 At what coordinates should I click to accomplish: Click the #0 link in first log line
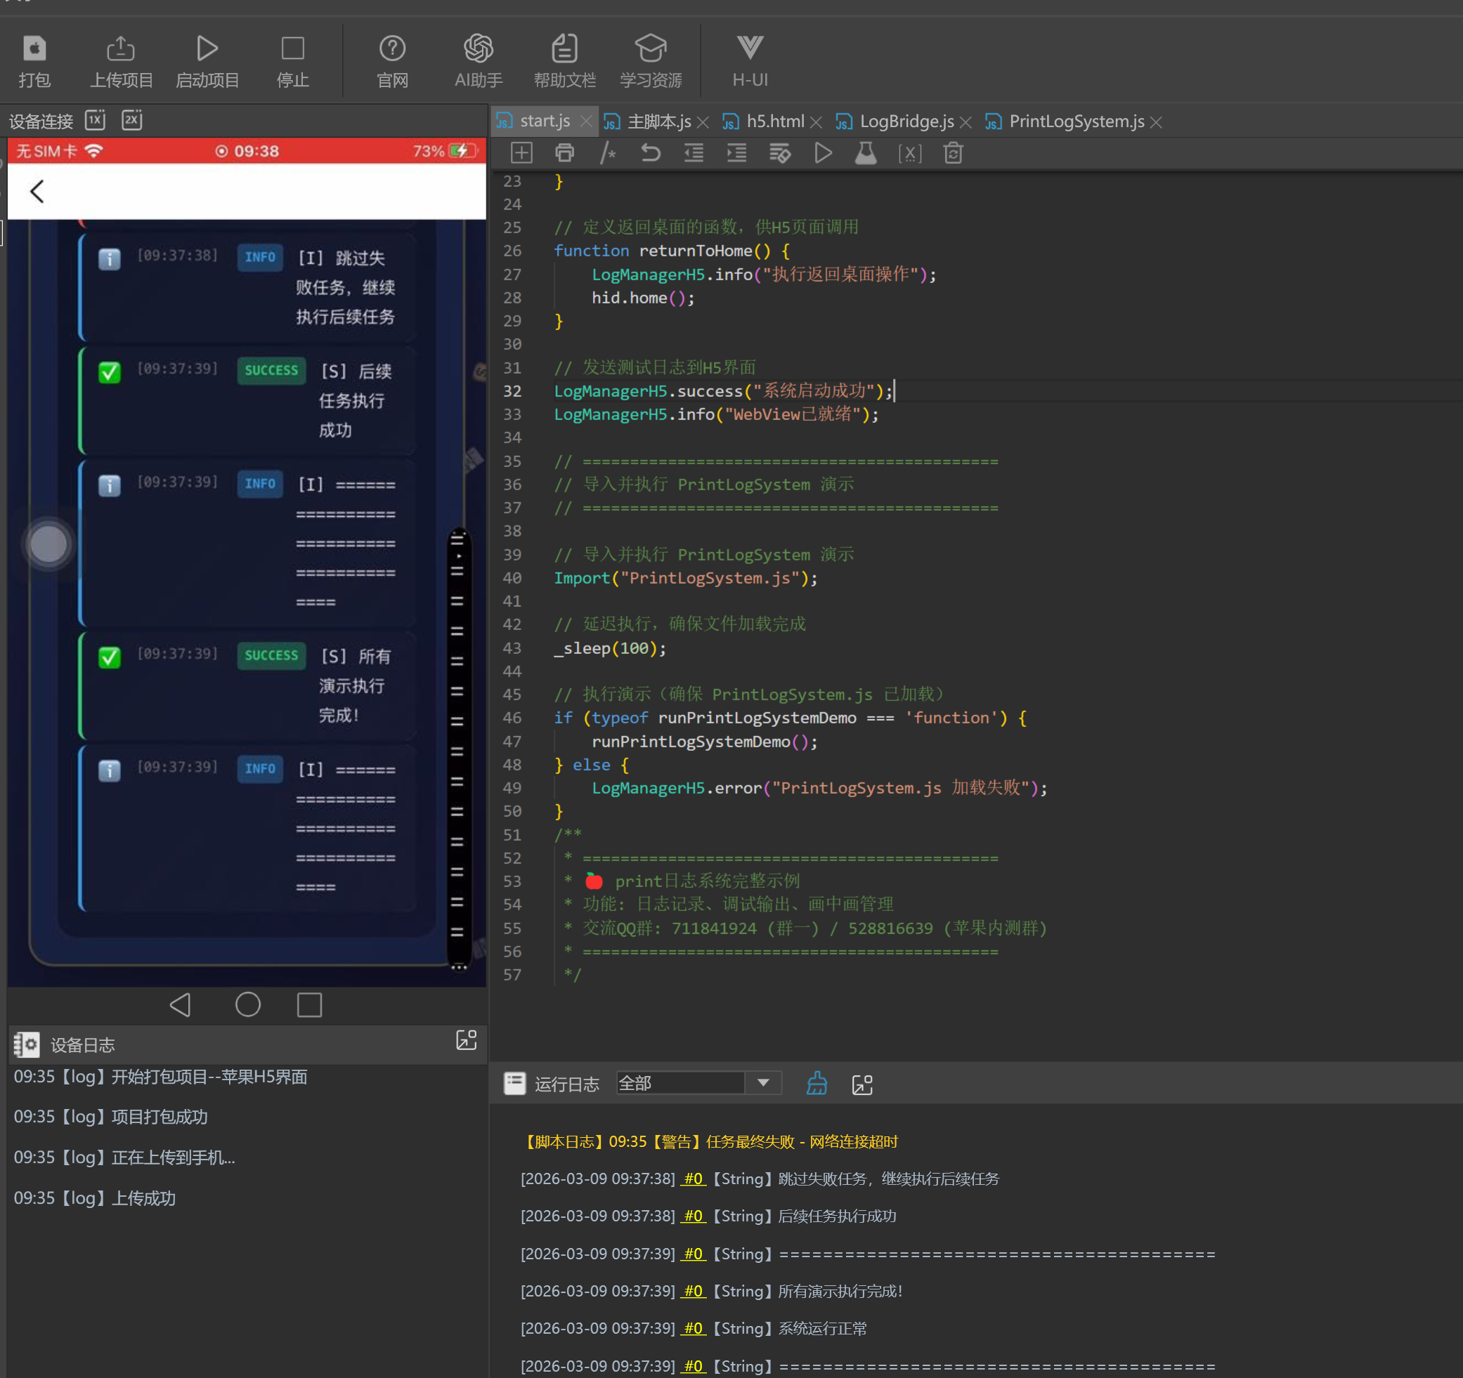point(694,1179)
